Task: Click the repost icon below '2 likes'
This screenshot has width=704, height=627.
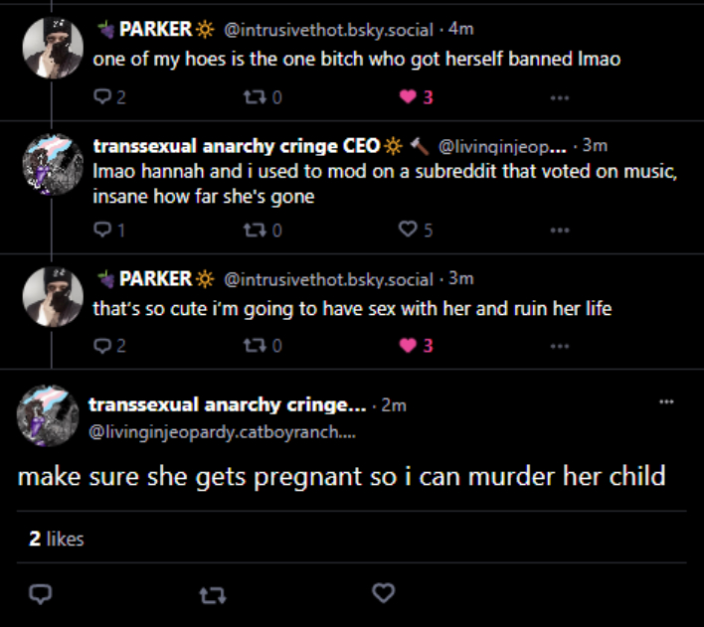Action: [212, 593]
